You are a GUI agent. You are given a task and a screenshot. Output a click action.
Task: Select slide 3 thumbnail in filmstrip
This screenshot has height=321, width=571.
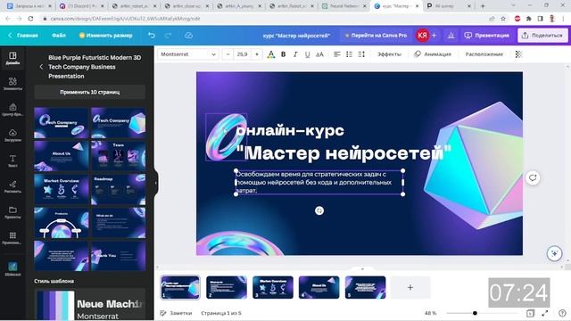pyautogui.click(x=273, y=287)
